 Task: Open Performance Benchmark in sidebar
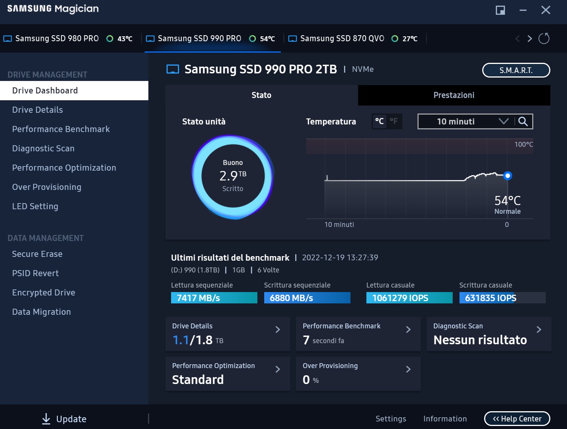coord(74,129)
